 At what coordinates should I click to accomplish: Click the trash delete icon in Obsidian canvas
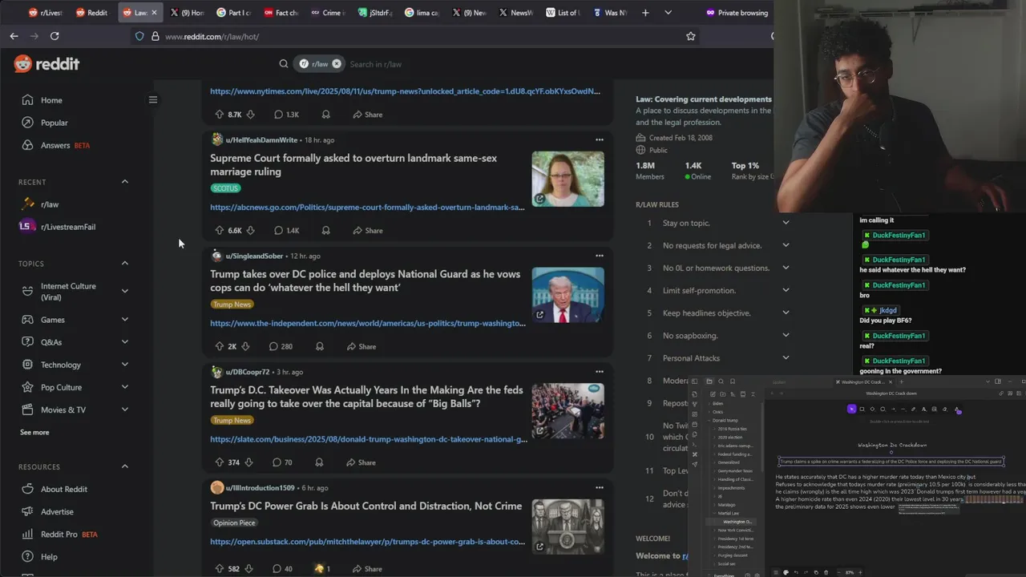point(826,572)
